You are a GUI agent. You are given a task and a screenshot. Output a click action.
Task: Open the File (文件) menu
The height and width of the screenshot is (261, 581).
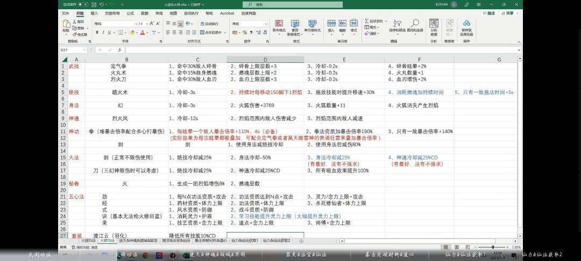[65, 13]
